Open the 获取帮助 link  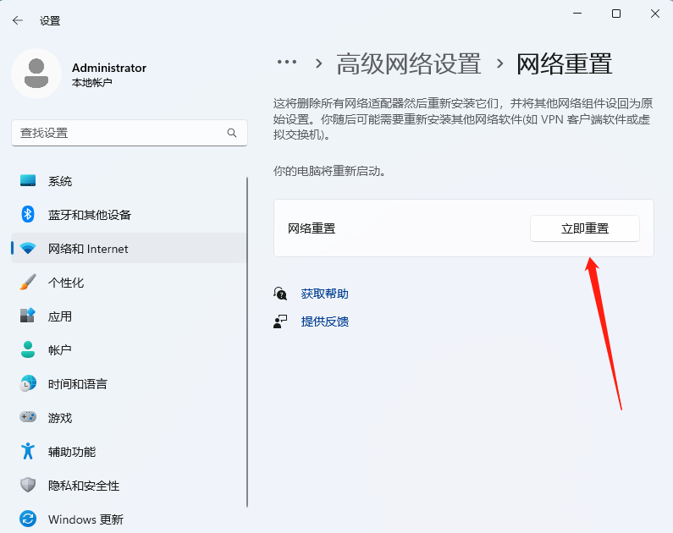[324, 294]
